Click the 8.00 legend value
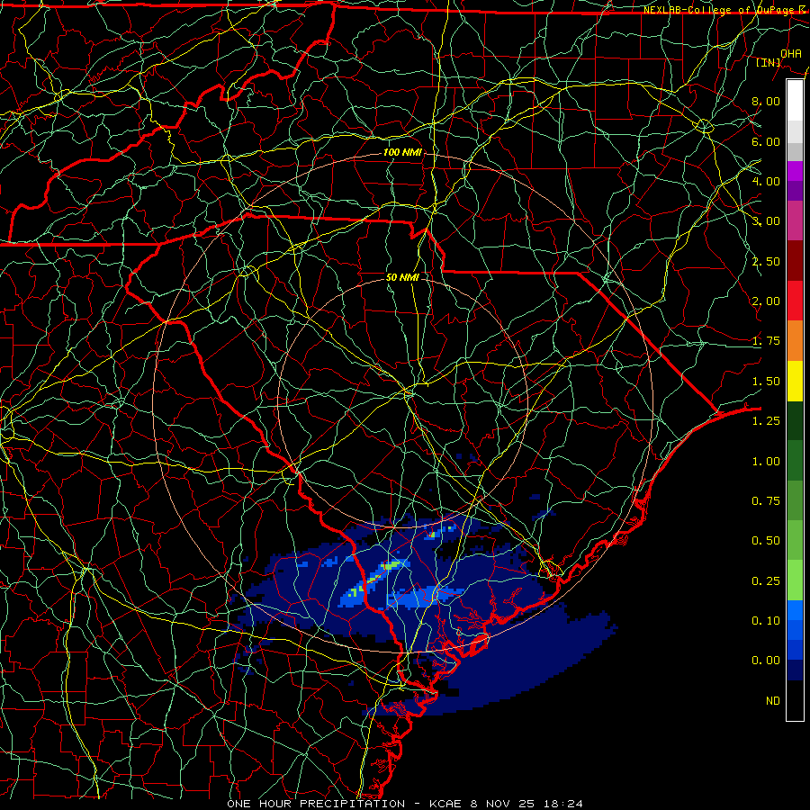This screenshot has height=810, width=810. tap(766, 101)
